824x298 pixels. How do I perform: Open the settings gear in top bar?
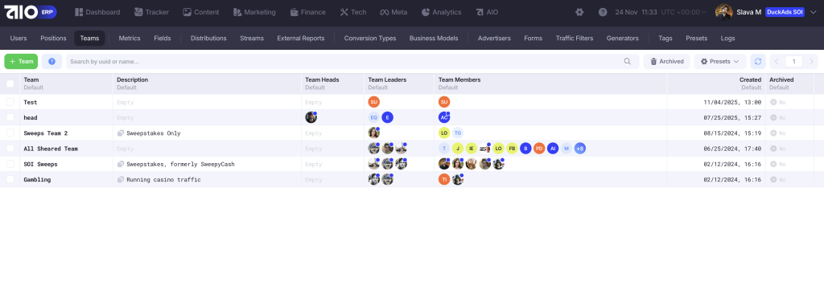579,12
